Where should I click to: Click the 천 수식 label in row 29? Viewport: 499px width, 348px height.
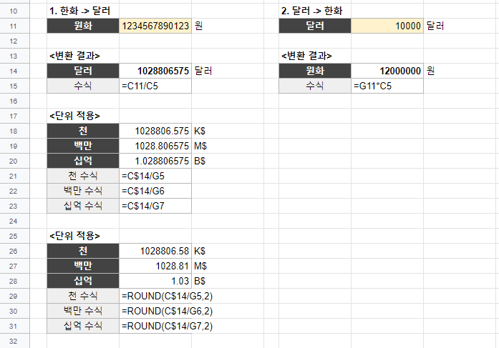click(83, 296)
